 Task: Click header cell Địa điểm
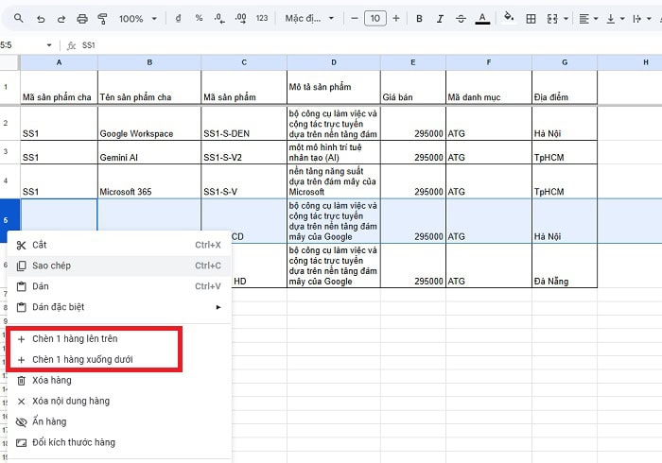(x=565, y=87)
